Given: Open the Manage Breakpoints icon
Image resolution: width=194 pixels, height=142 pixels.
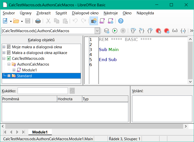Looking at the screenshot, I should pyautogui.click(x=167, y=31).
